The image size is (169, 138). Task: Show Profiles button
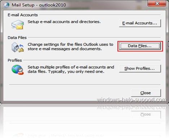click(x=140, y=69)
